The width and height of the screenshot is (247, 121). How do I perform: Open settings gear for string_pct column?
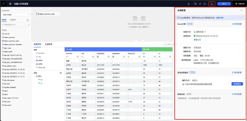[x=139, y=57]
